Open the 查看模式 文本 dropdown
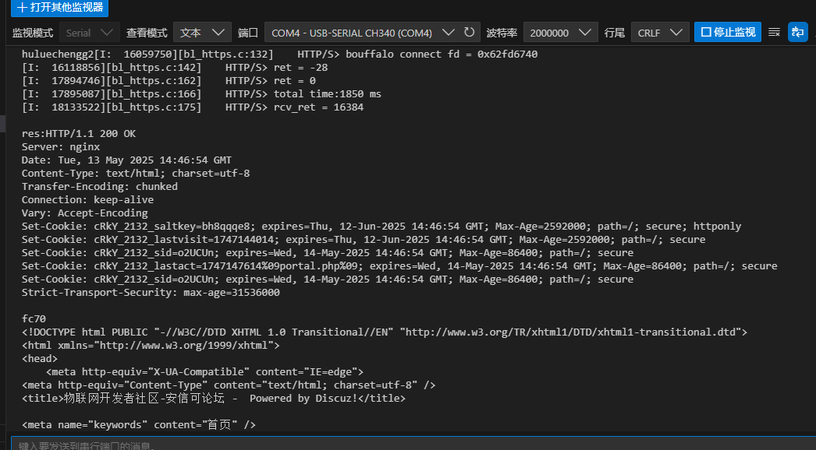Image resolution: width=816 pixels, height=450 pixels. click(202, 33)
